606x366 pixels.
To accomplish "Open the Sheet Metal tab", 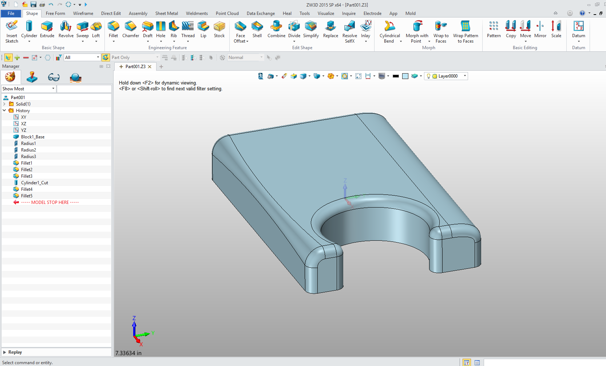I will [x=167, y=13].
